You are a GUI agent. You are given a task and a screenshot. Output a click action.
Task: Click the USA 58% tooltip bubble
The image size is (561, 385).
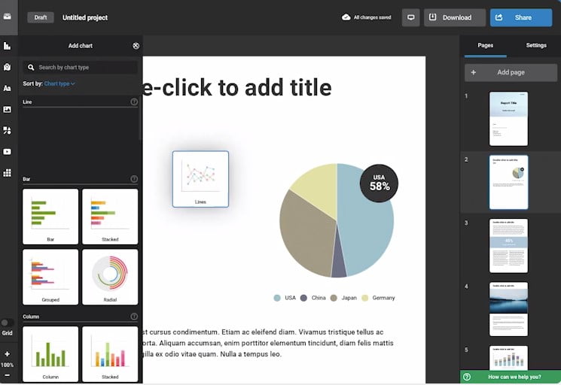tap(379, 183)
